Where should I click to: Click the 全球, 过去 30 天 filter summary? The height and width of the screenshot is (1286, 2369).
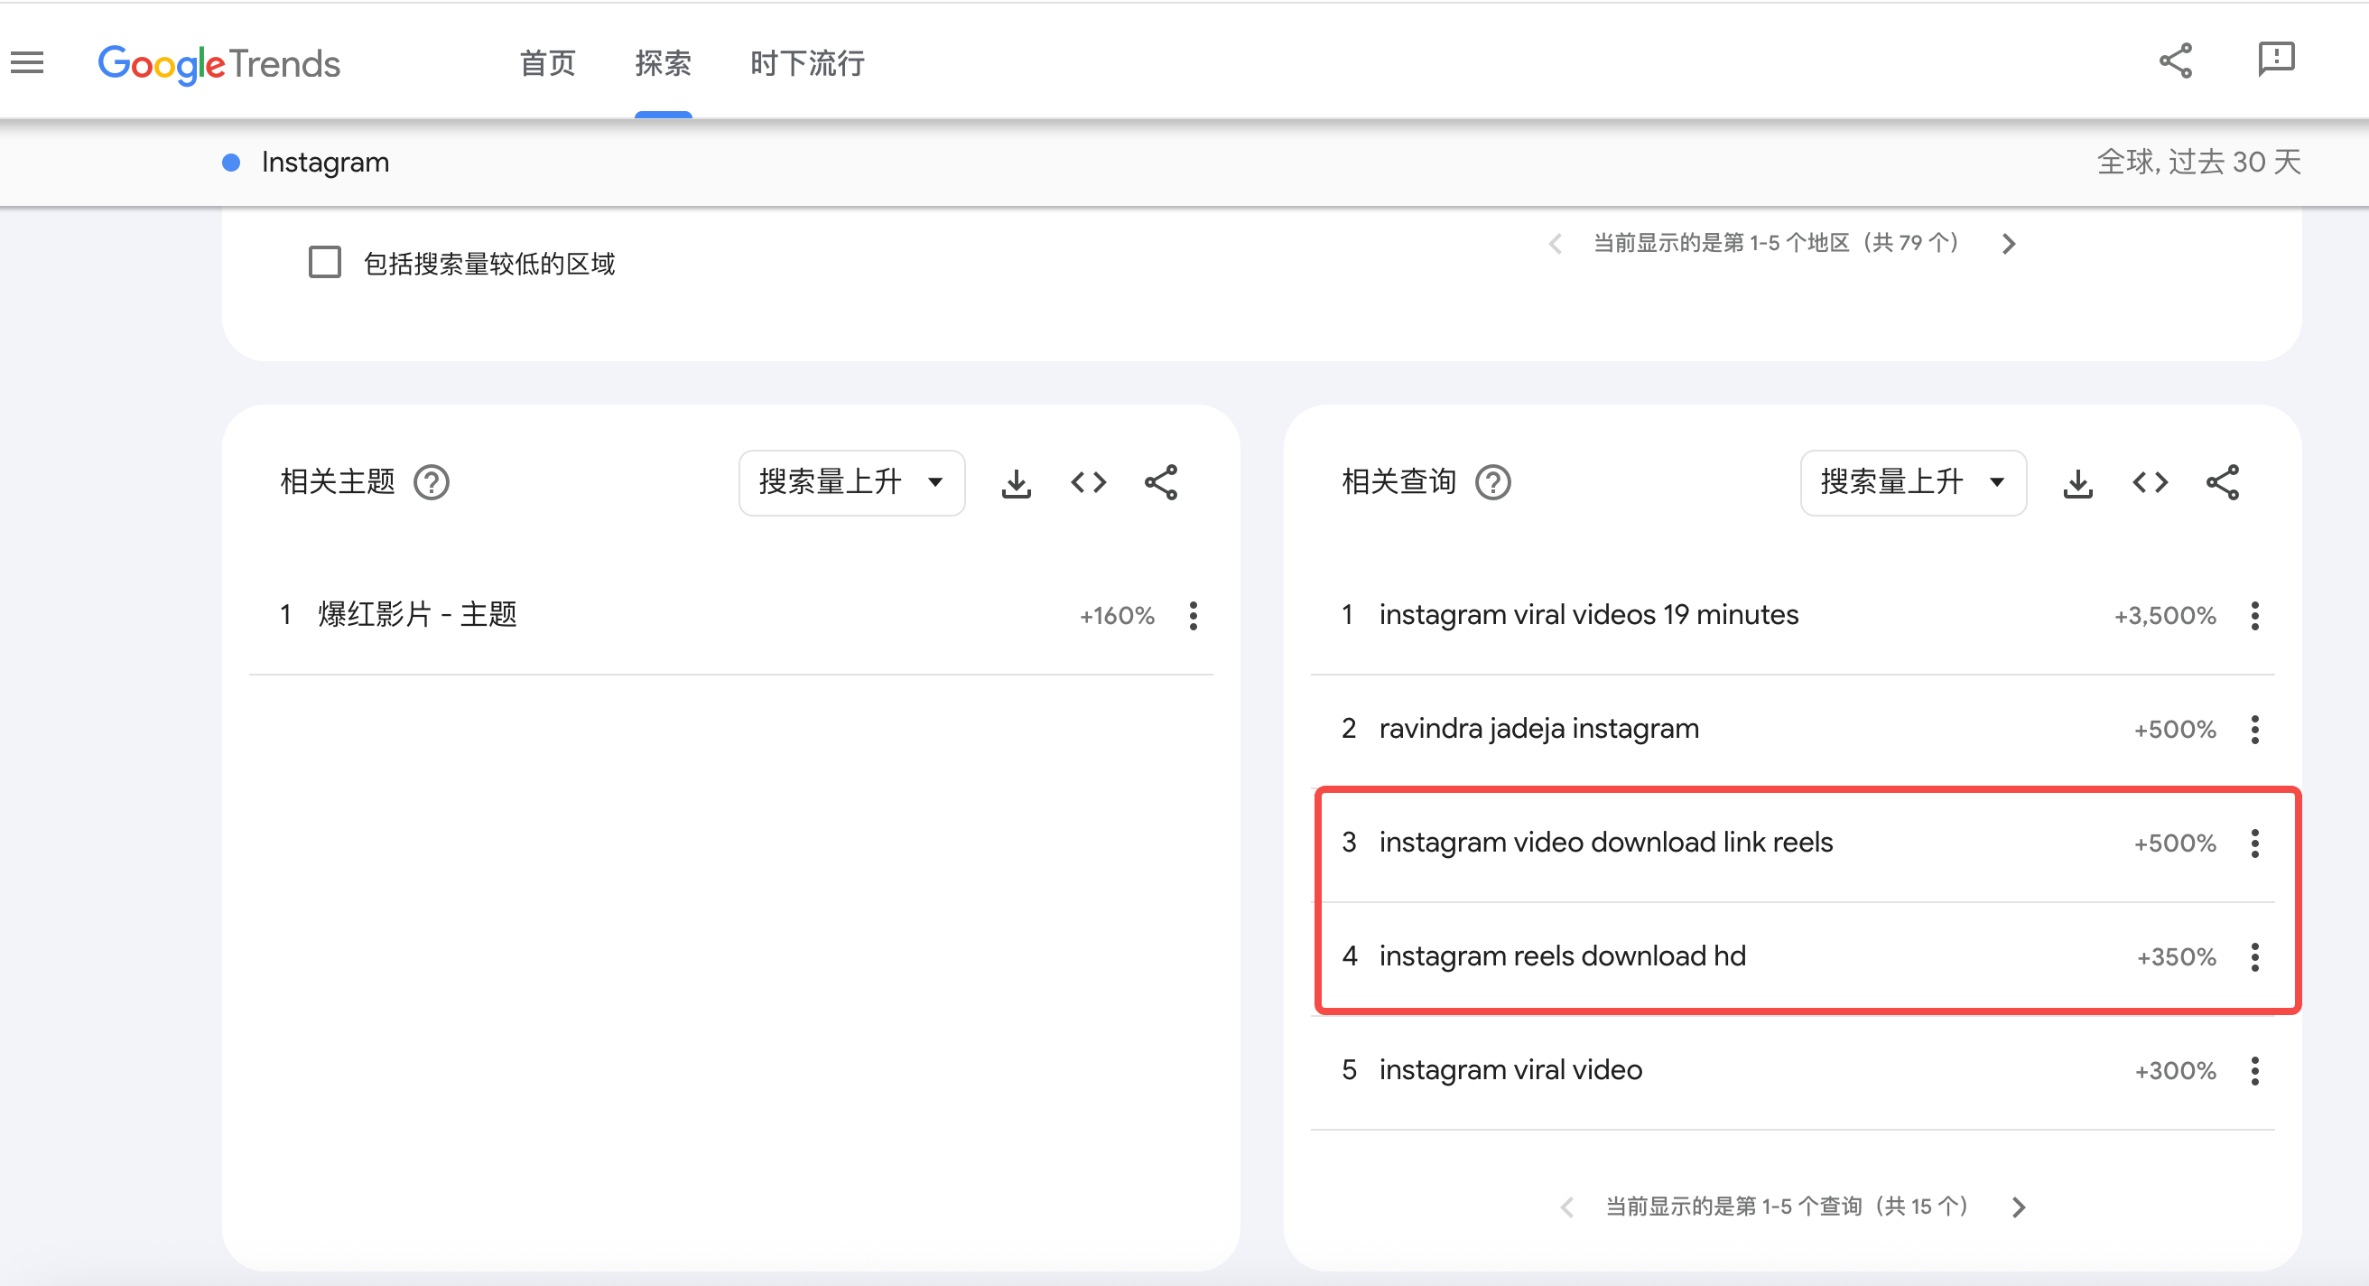click(x=2199, y=162)
